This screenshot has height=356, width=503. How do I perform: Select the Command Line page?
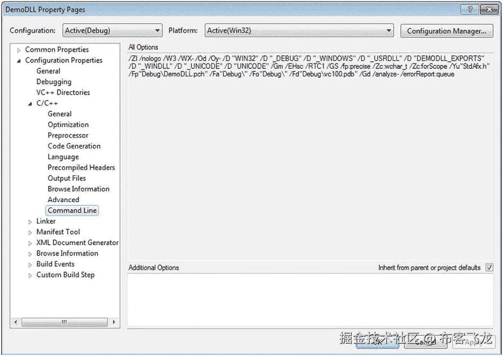click(x=72, y=210)
